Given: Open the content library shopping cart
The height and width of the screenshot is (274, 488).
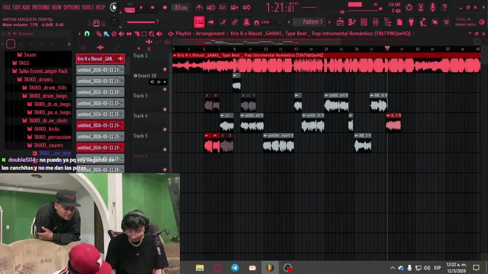Looking at the screenshot, I should 446,22.
